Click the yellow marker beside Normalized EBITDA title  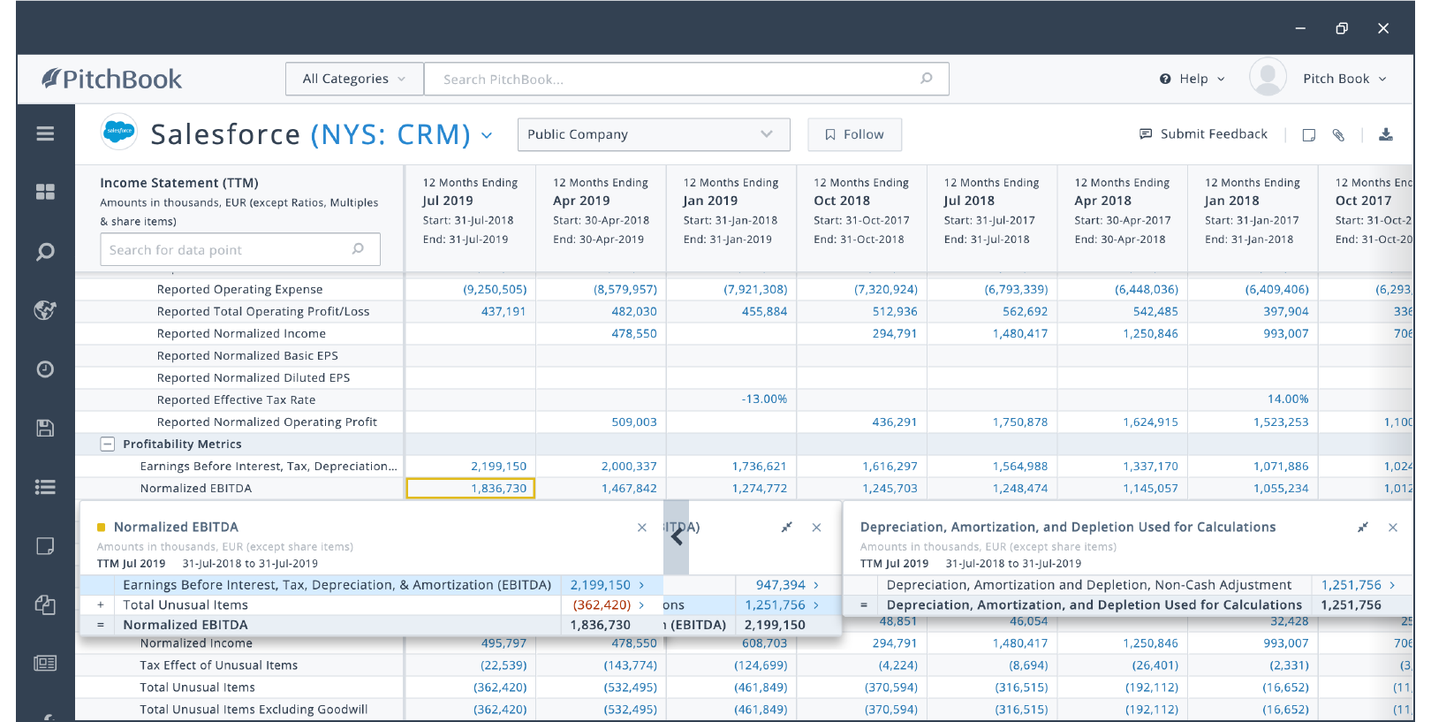[x=101, y=528]
